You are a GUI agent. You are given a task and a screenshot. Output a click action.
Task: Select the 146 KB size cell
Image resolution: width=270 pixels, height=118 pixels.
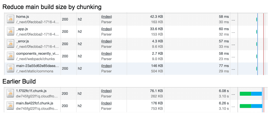pos(157,66)
